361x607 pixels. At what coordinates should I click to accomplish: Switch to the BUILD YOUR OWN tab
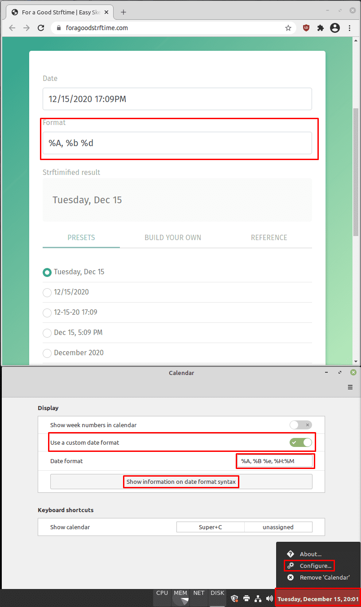173,237
